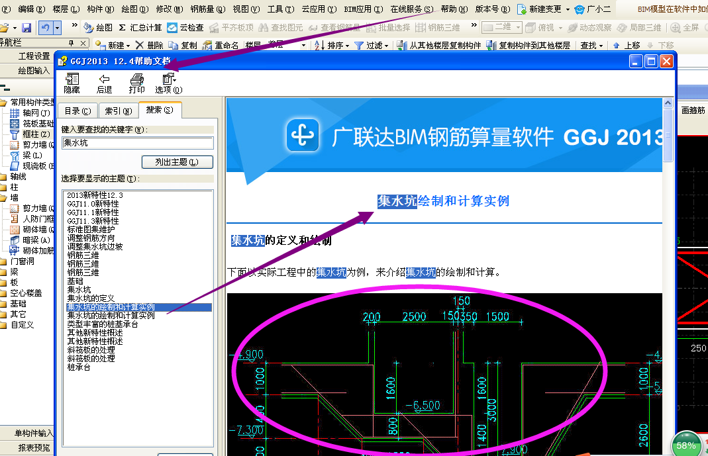The width and height of the screenshot is (708, 456).
Task: Select 轴网 (J) in navigation tree
Action: point(30,113)
